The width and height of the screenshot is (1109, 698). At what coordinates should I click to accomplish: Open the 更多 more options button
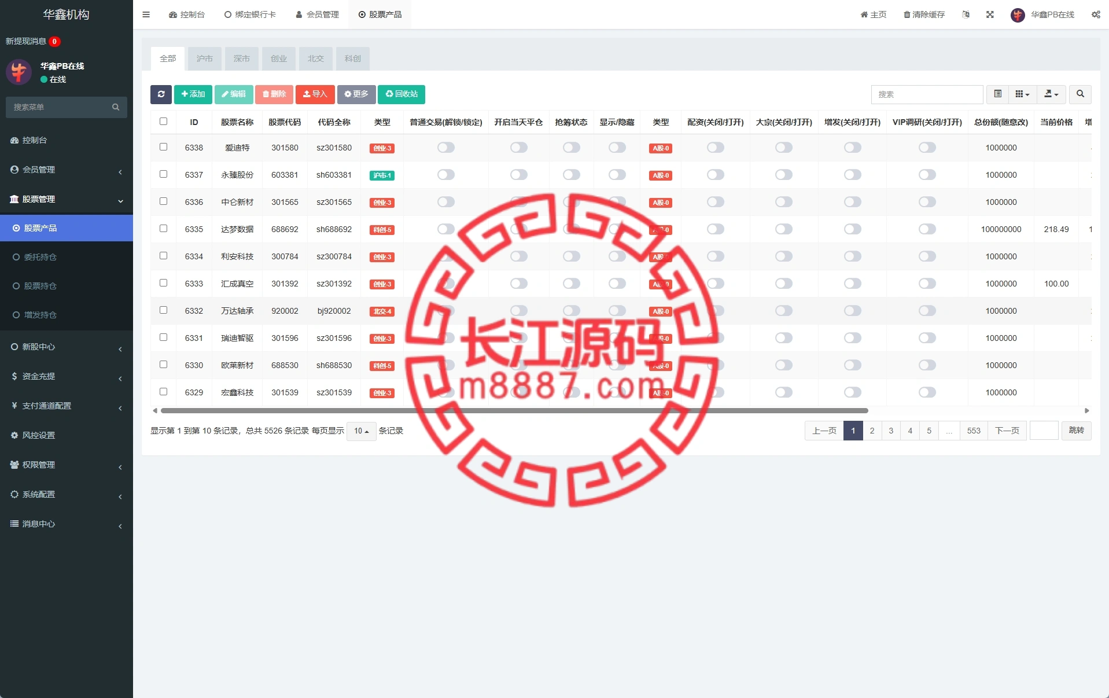356,94
